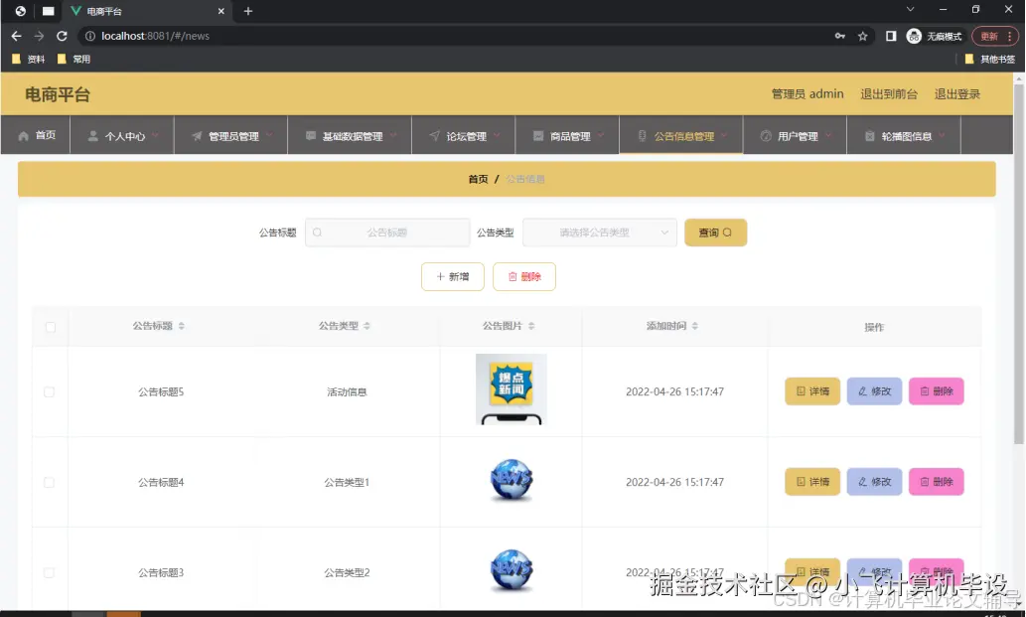Click the 首页 breadcrumb link
Viewport: 1026px width, 617px height.
coord(478,178)
